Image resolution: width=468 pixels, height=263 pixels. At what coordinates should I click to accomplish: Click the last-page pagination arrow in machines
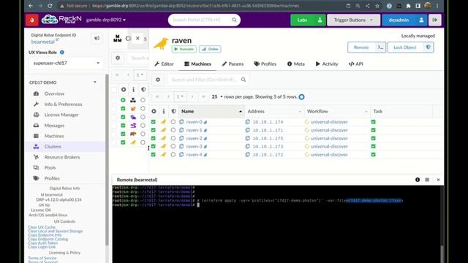coord(203,96)
